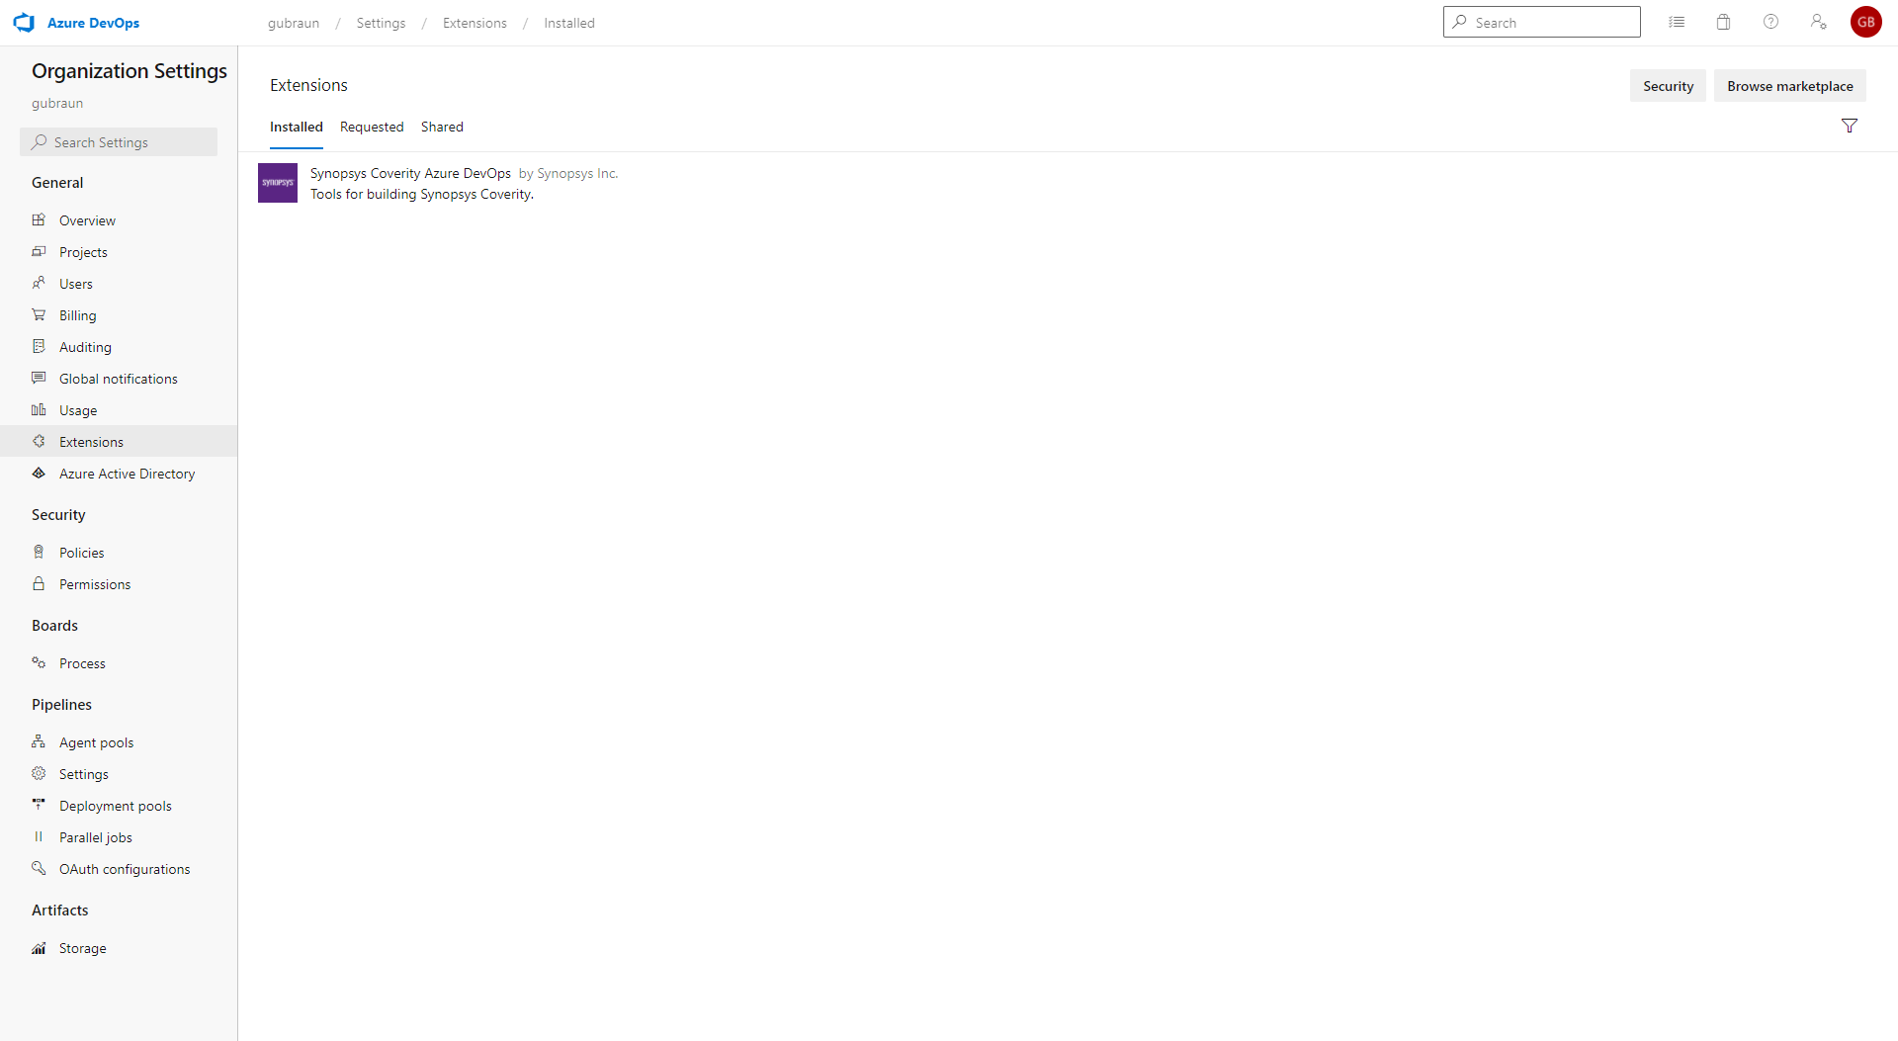
Task: Switch to the Shared tab
Action: click(x=441, y=127)
